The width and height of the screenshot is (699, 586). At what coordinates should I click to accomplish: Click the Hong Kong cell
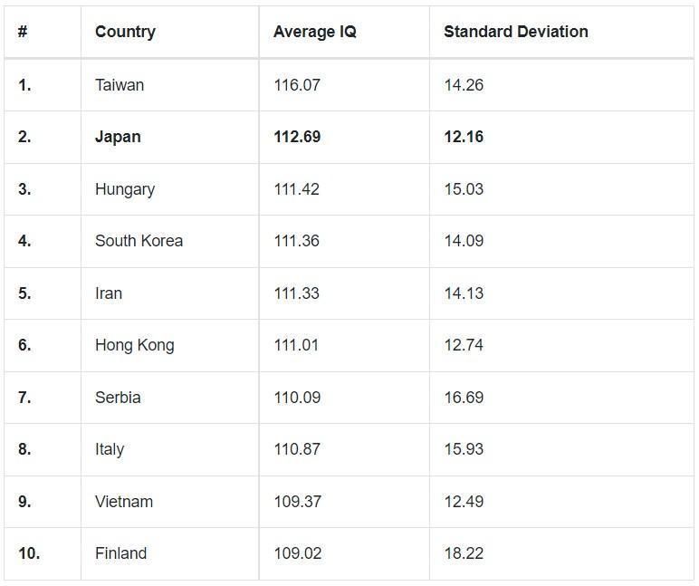(134, 345)
